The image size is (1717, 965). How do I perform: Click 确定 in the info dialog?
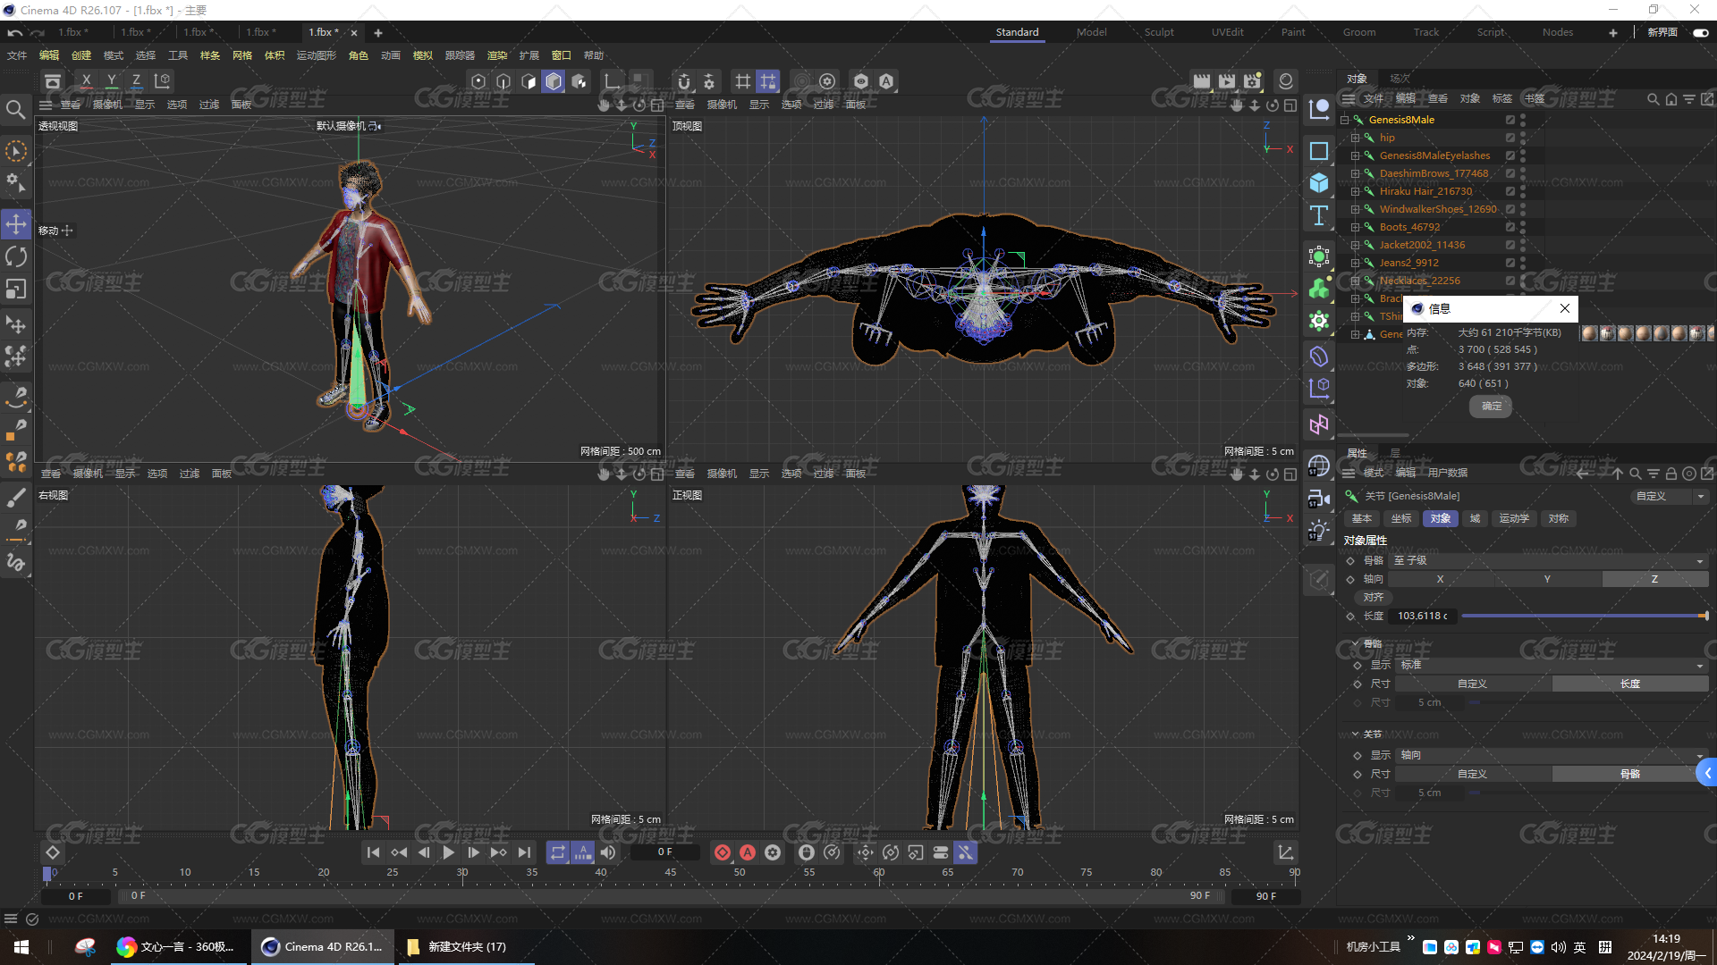(1491, 407)
